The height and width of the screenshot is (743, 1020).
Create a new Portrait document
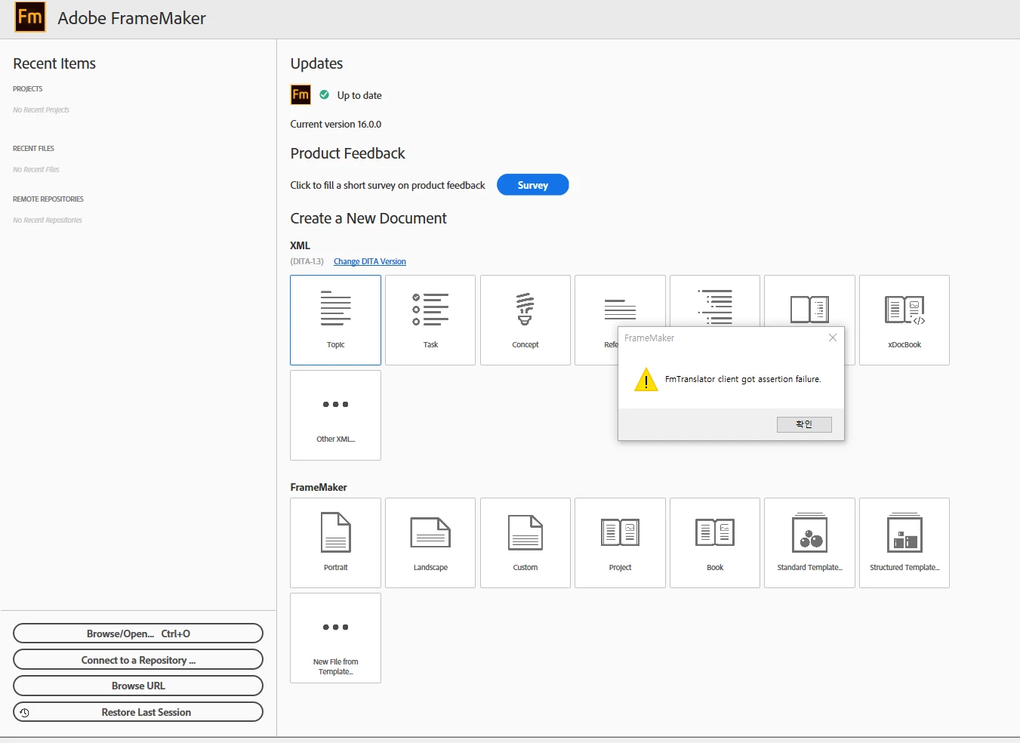click(x=335, y=542)
